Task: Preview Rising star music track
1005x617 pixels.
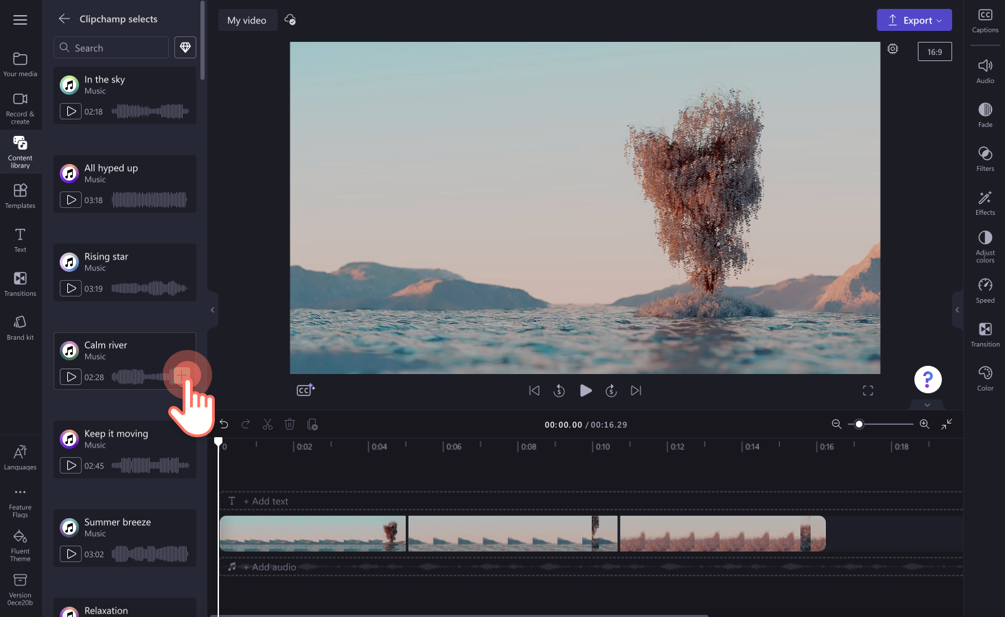Action: coord(71,288)
